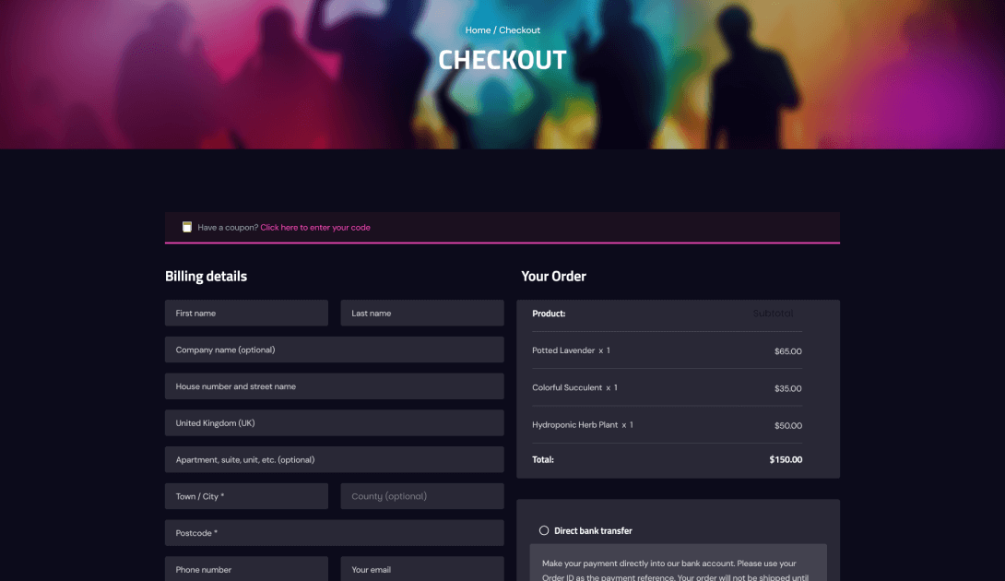Click the County (optional) field
Screen dimensions: 1005x581
421,496
